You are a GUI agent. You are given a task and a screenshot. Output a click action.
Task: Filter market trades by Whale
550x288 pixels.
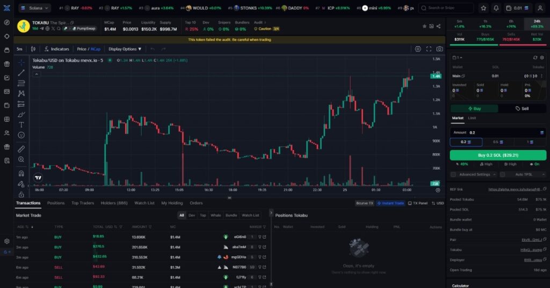pyautogui.click(x=216, y=215)
